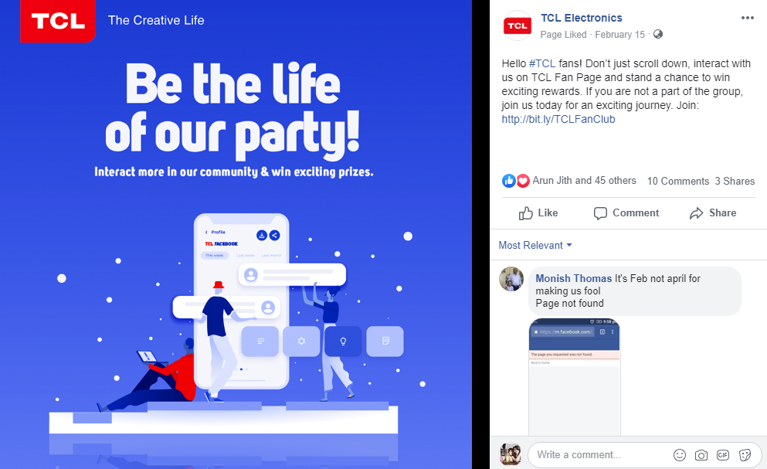Open the 3 Shares list
Image resolution: width=767 pixels, height=469 pixels.
point(735,181)
